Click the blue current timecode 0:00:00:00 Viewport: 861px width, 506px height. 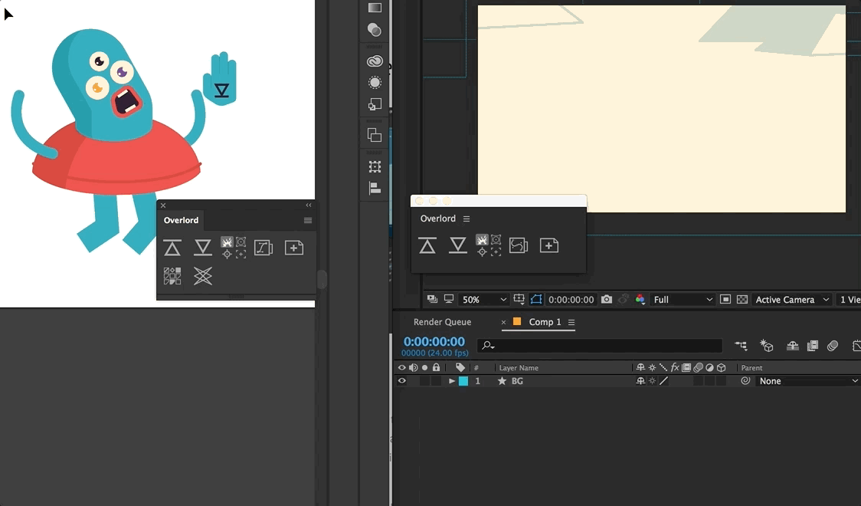click(x=434, y=341)
